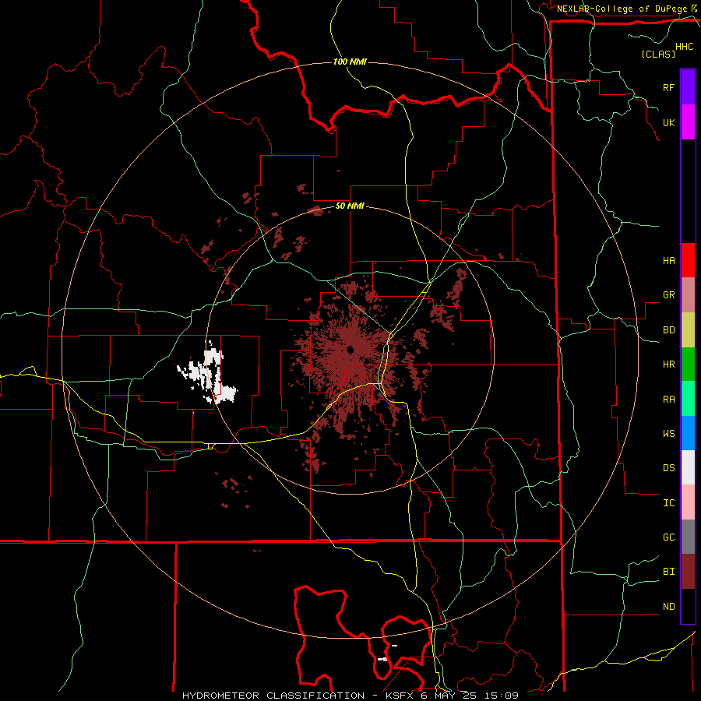Click the "GR" legend label text
The width and height of the screenshot is (701, 701).
pos(668,295)
